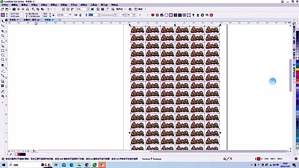Click the Undo arrow icon
The width and height of the screenshot is (299, 168).
click(48, 9)
